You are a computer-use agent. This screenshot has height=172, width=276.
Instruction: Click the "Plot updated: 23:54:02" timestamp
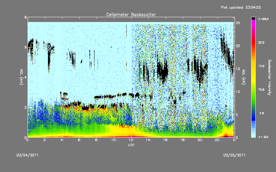(241, 7)
